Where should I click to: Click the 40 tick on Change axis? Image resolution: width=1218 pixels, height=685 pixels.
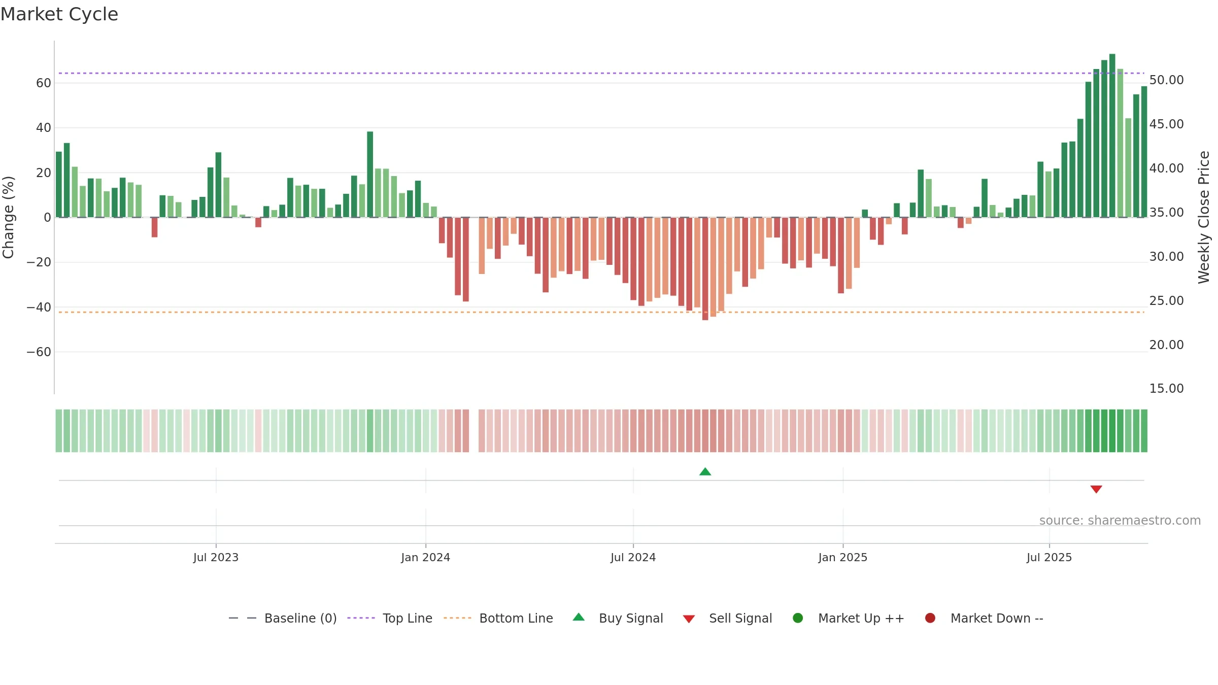click(44, 128)
